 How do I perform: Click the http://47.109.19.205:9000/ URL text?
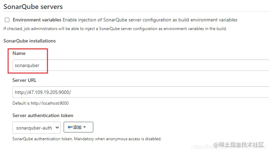click(43, 92)
